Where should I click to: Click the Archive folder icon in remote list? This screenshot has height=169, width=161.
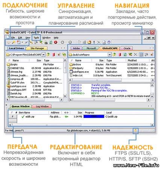(71, 64)
